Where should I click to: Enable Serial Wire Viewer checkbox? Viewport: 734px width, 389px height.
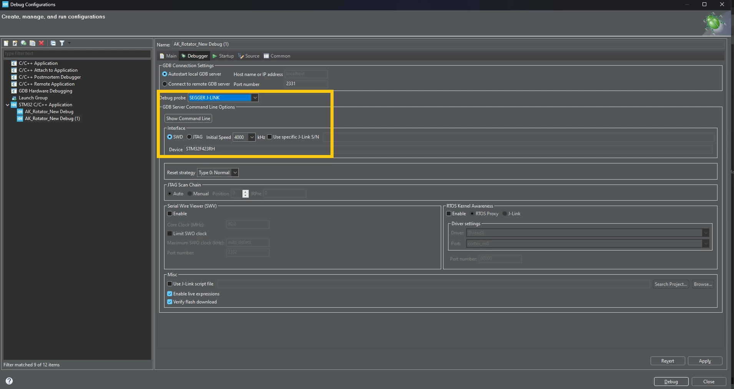point(170,214)
